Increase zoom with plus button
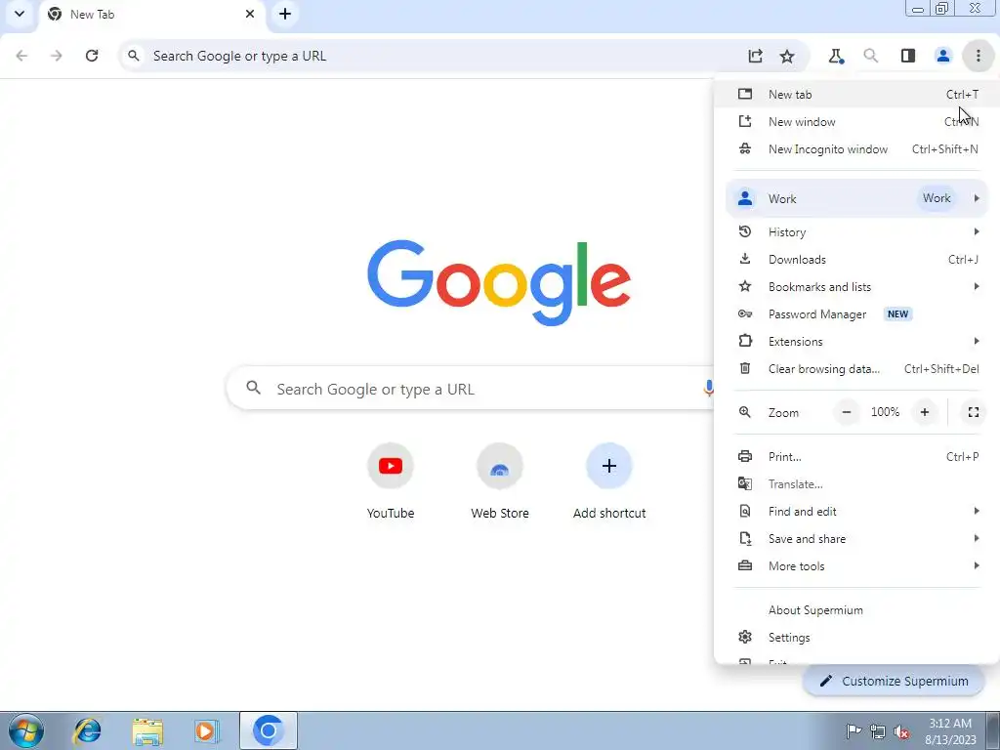Viewport: 1000px width, 750px height. point(924,412)
